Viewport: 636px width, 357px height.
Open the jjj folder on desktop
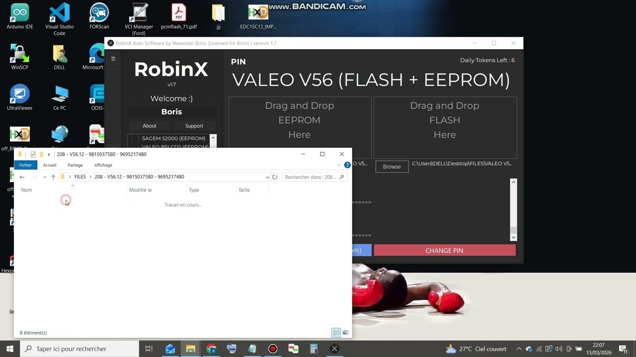[219, 16]
